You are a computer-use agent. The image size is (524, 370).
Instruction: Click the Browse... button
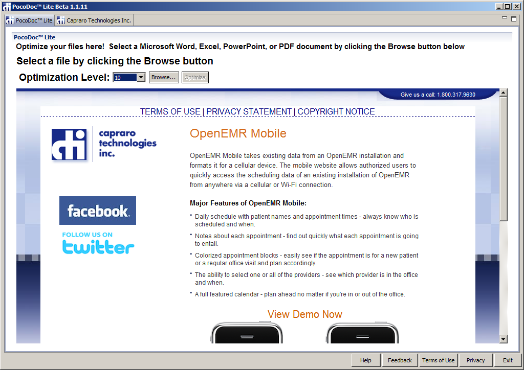(164, 77)
